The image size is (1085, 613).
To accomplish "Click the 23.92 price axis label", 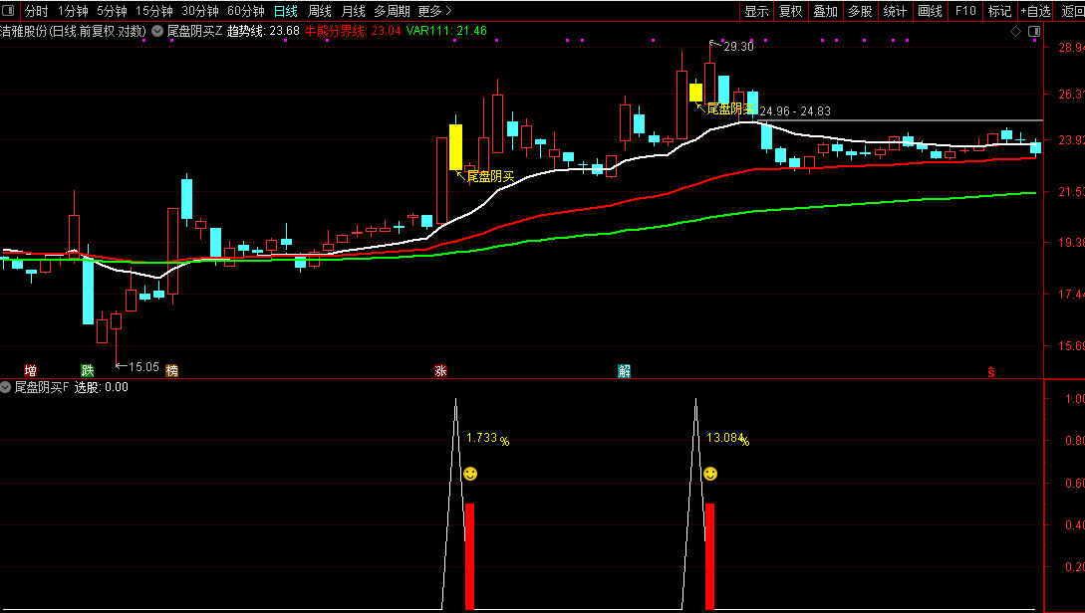I will point(1071,140).
